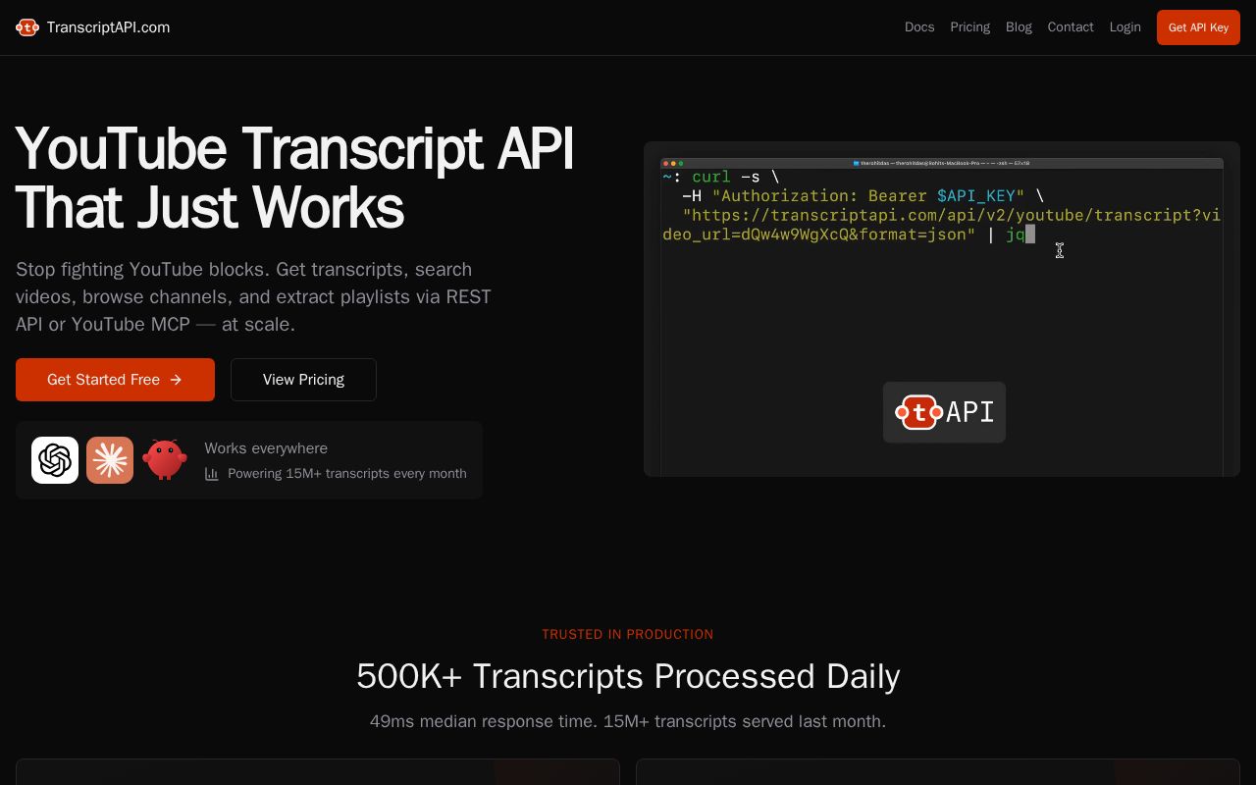1256x785 pixels.
Task: Click the bar chart icon beside Powering text
Action: point(211,474)
